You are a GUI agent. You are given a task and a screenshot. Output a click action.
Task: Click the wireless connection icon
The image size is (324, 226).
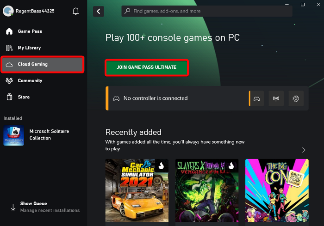[276, 98]
